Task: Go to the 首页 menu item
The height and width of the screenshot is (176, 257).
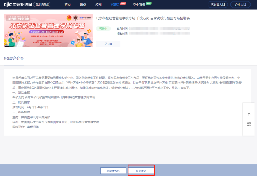Action: coord(68,4)
